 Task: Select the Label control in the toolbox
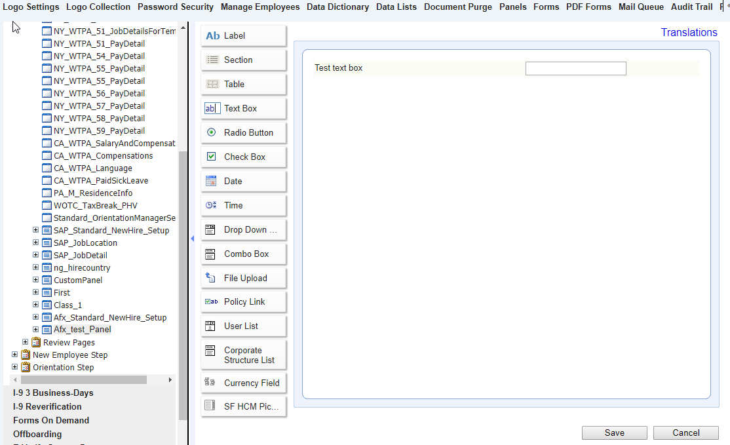[243, 35]
